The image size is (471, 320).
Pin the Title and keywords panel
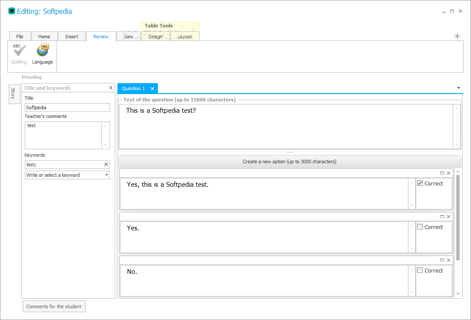click(110, 88)
